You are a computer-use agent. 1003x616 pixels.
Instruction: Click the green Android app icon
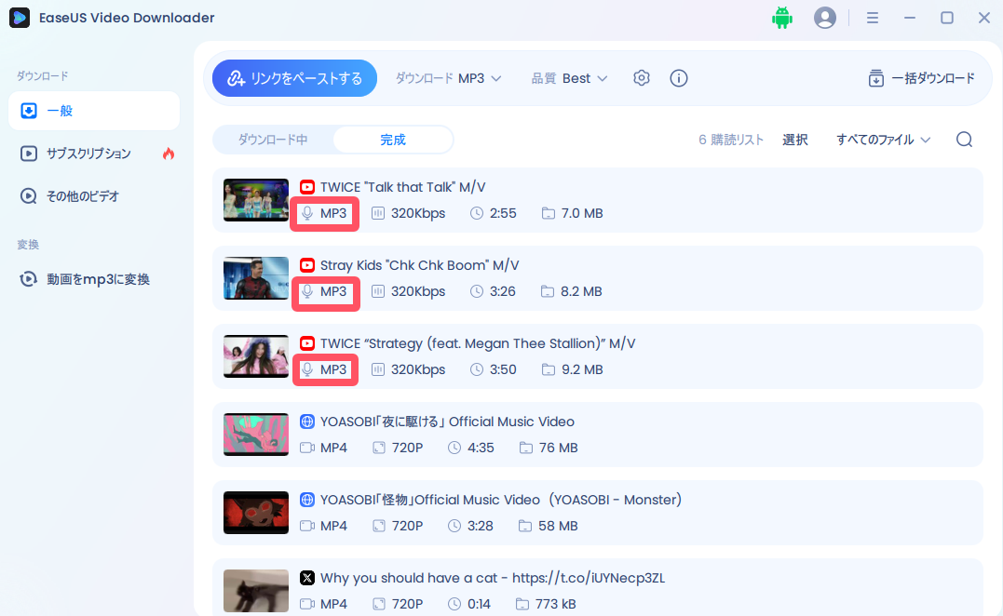782,17
